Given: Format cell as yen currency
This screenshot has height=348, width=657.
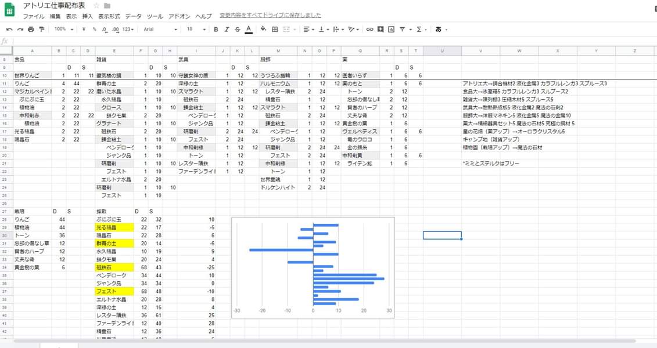Looking at the screenshot, I should point(84,29).
